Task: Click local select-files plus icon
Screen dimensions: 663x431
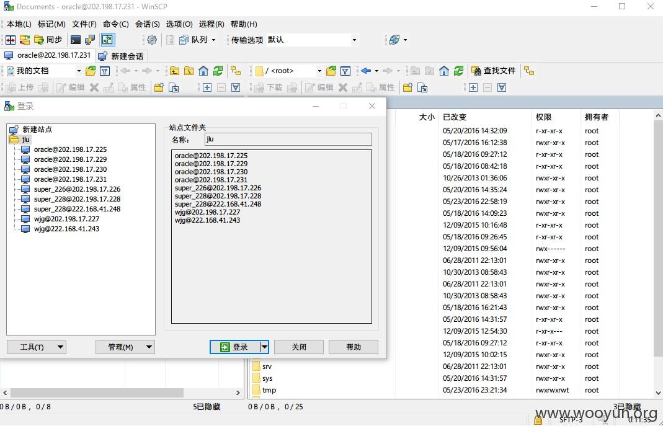Action: [207, 87]
